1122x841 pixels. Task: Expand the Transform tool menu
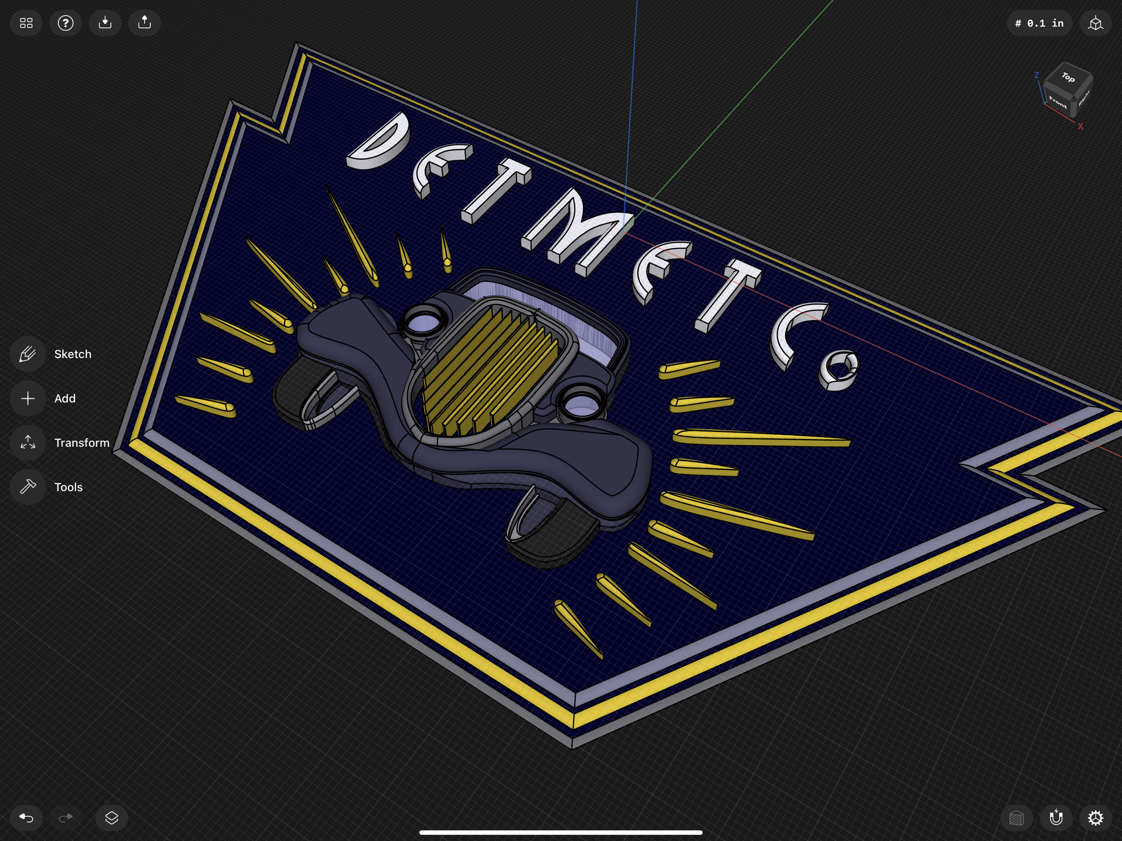[28, 442]
